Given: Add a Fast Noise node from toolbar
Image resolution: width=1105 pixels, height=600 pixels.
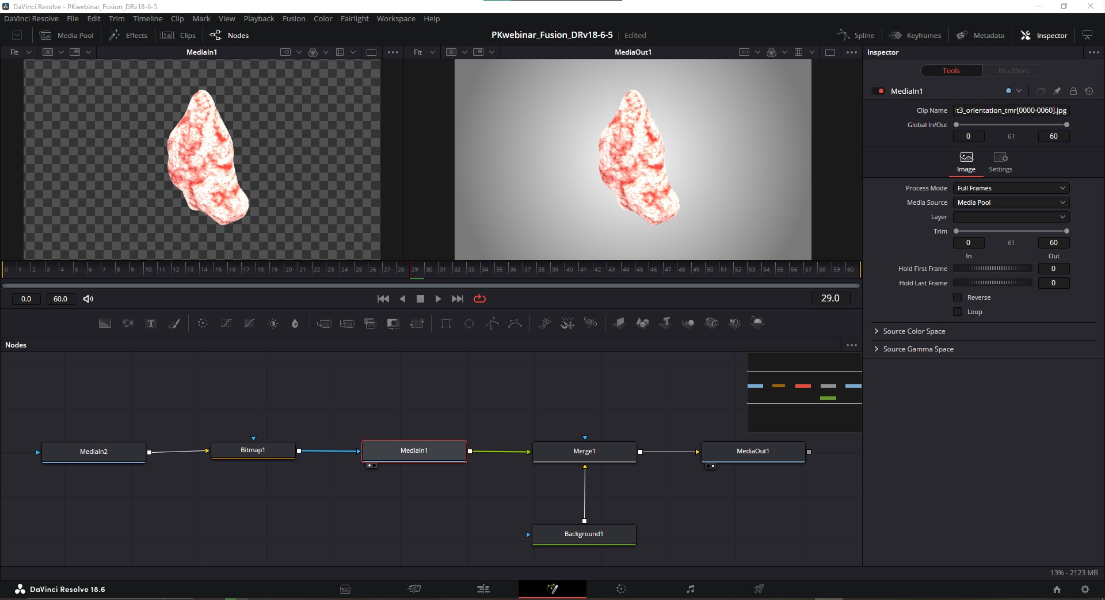Looking at the screenshot, I should [128, 323].
